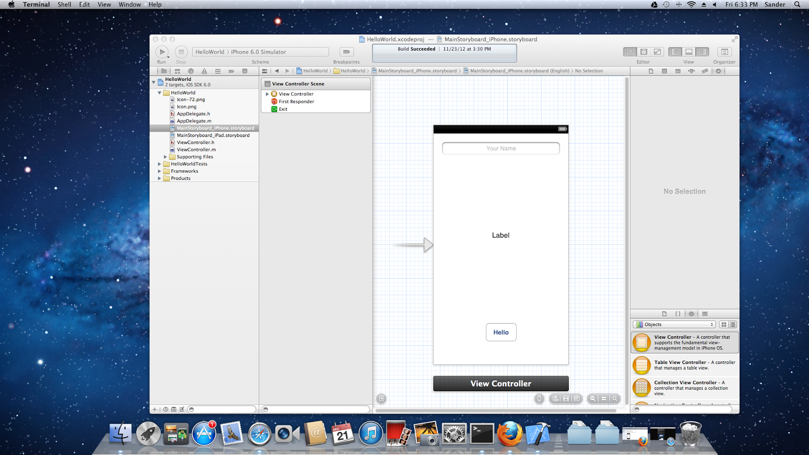Image resolution: width=809 pixels, height=455 pixels.
Task: Select Icon-72.png in navigator
Action: click(191, 100)
